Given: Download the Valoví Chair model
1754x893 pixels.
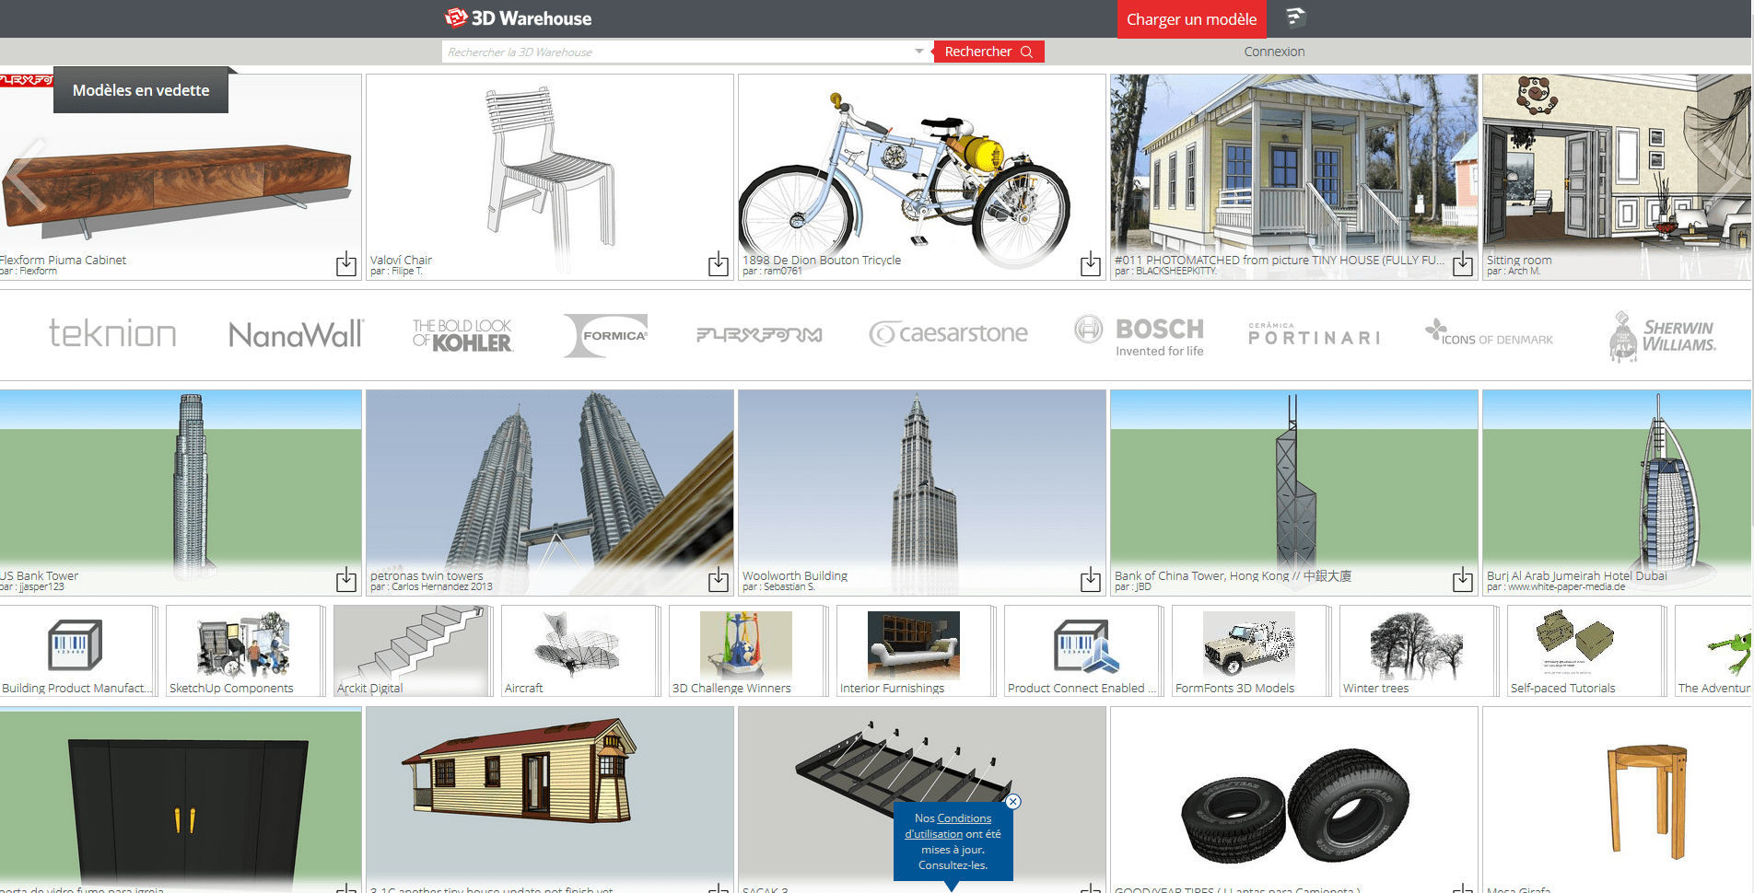Looking at the screenshot, I should point(718,264).
